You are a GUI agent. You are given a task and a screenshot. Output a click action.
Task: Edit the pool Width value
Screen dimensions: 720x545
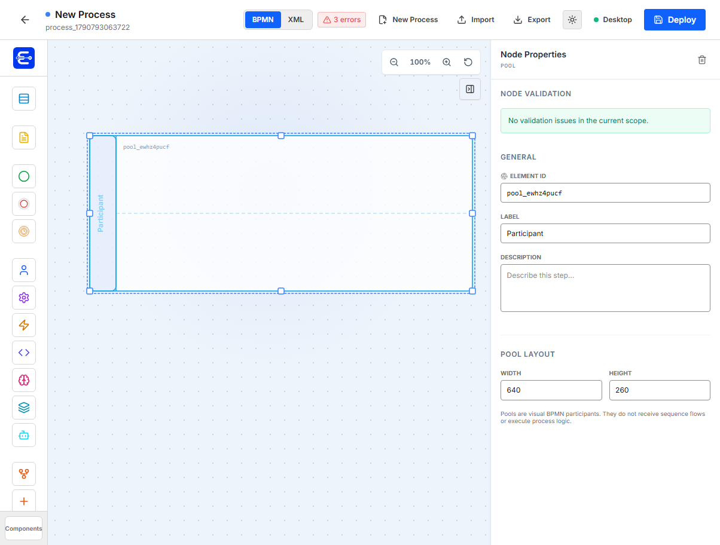point(551,390)
